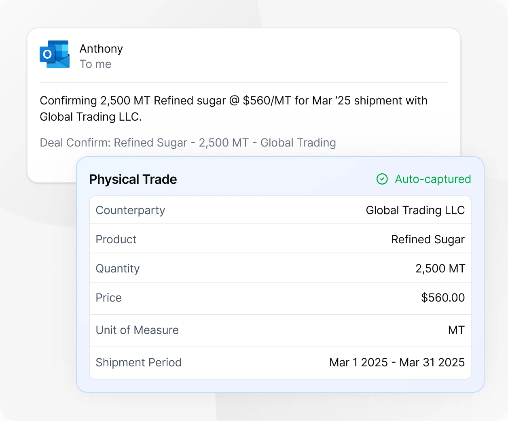Select the Product row label
508x421 pixels.
tap(116, 239)
